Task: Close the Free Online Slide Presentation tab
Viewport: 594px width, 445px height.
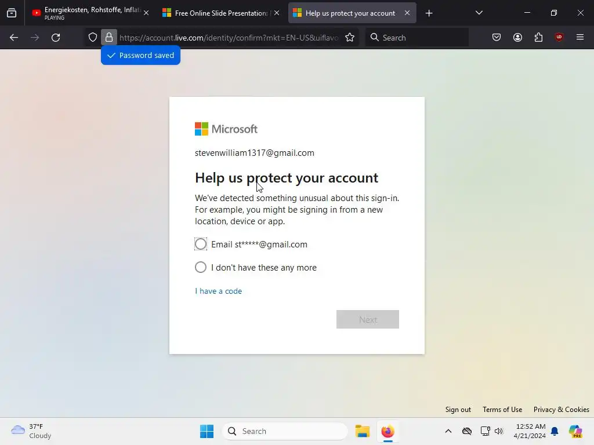Action: click(277, 13)
